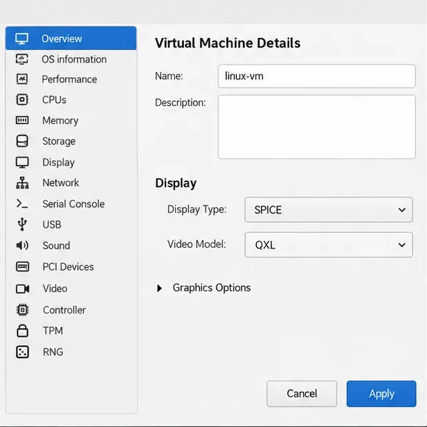Open the Video section label
The image size is (427, 427).
tap(55, 289)
